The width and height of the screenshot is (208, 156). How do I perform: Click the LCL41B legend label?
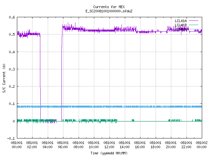click(x=181, y=25)
